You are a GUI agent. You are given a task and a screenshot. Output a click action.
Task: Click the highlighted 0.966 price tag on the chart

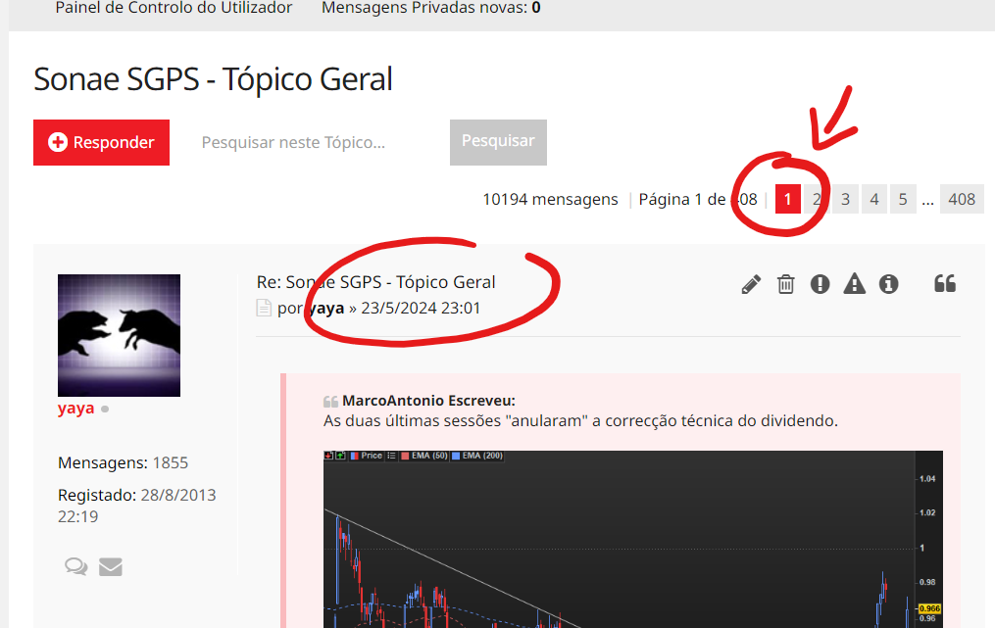point(929,608)
